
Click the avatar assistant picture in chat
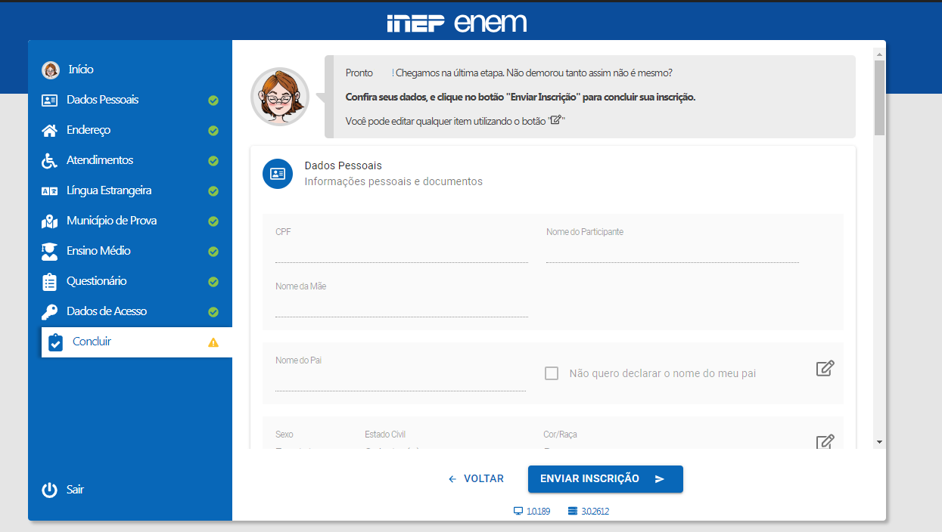click(280, 97)
